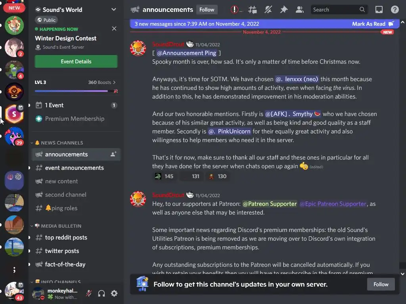Click the green Event Details button
The height and width of the screenshot is (304, 406).
76,61
